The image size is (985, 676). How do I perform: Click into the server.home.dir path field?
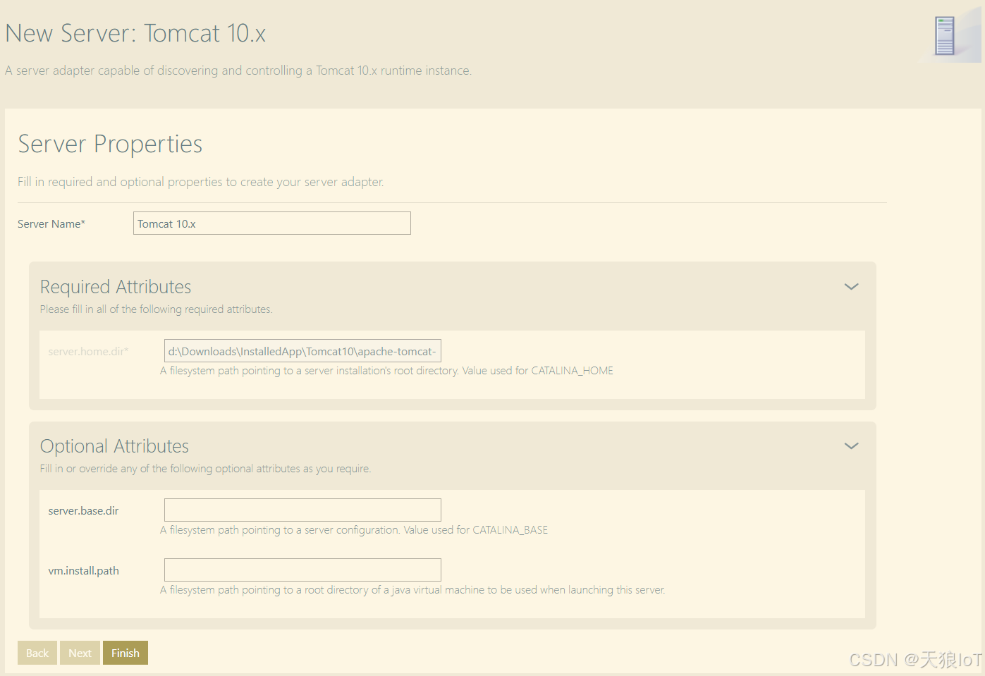pos(302,351)
